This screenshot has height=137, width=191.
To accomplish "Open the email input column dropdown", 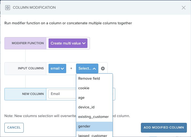I will pyautogui.click(x=57, y=68).
